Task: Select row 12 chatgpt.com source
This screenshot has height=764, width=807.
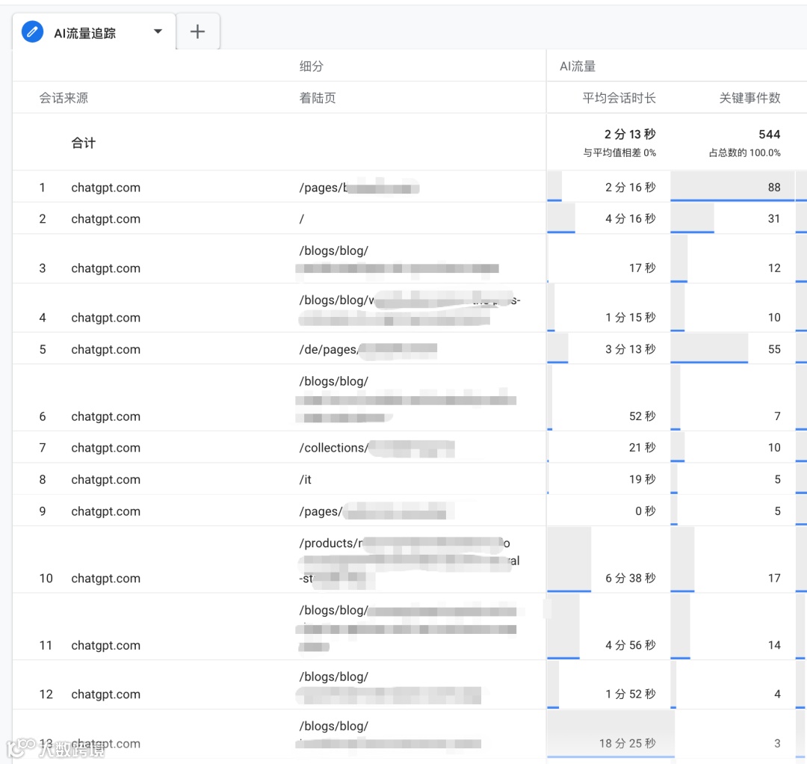Action: coord(105,694)
